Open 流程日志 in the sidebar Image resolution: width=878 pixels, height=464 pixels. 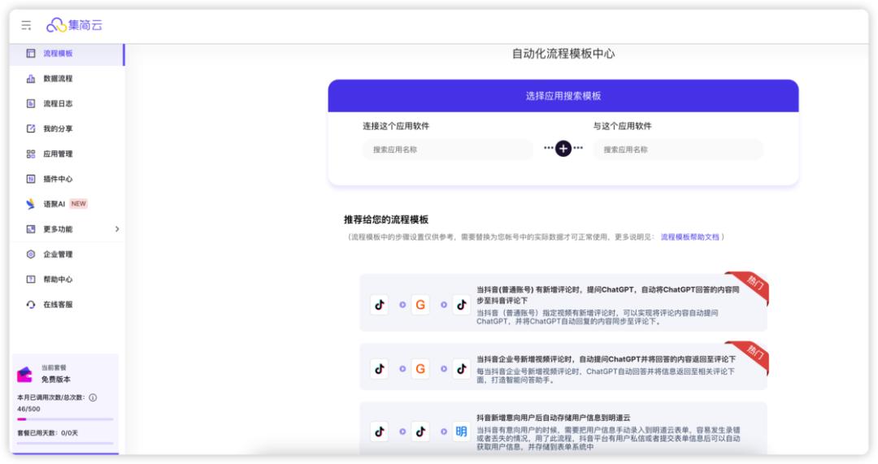click(x=57, y=104)
